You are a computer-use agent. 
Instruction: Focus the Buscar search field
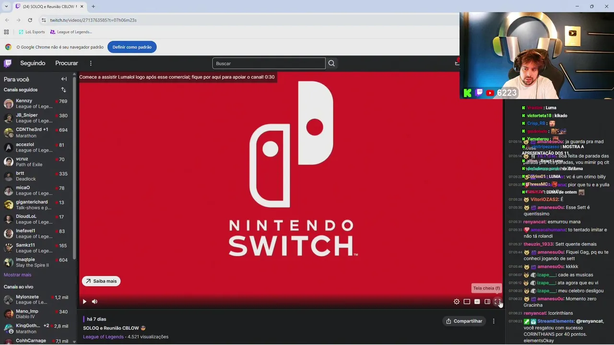(269, 63)
